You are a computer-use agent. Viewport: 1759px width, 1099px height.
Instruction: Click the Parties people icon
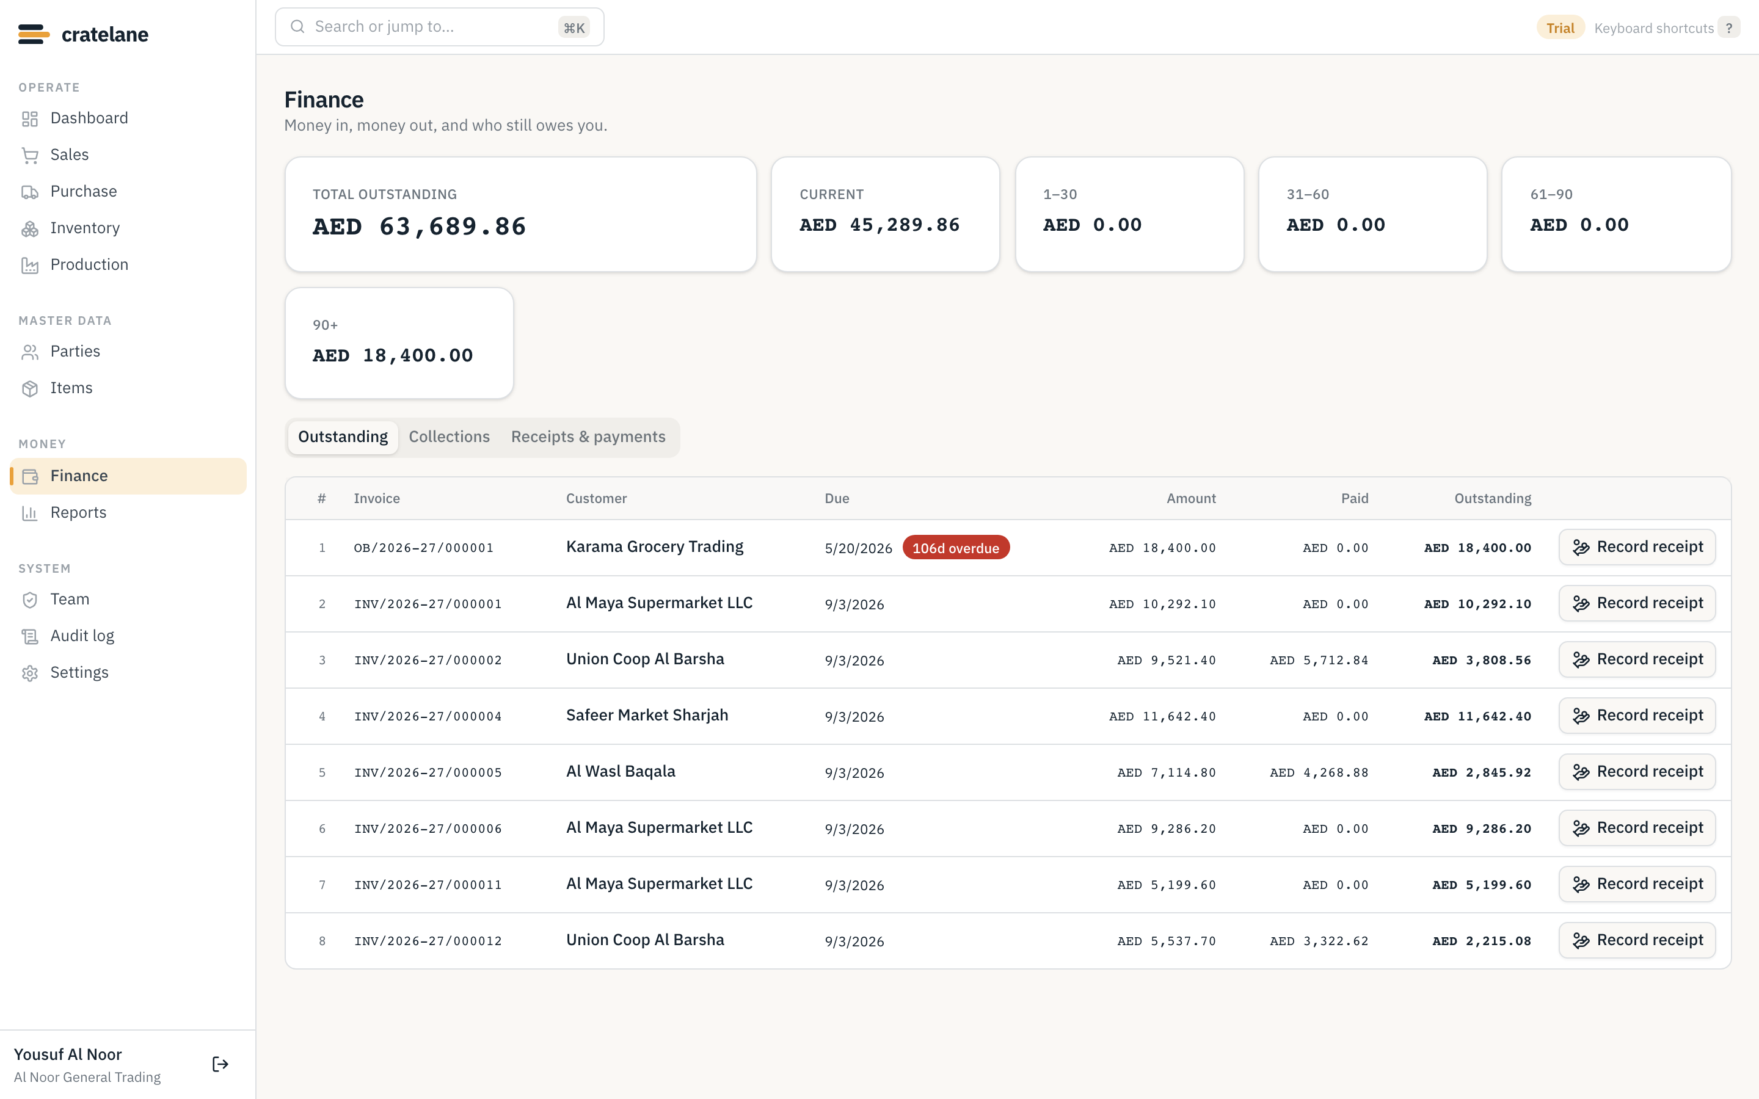[30, 352]
